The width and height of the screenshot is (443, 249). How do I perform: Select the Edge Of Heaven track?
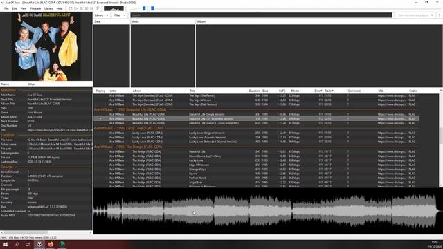coord(256,165)
